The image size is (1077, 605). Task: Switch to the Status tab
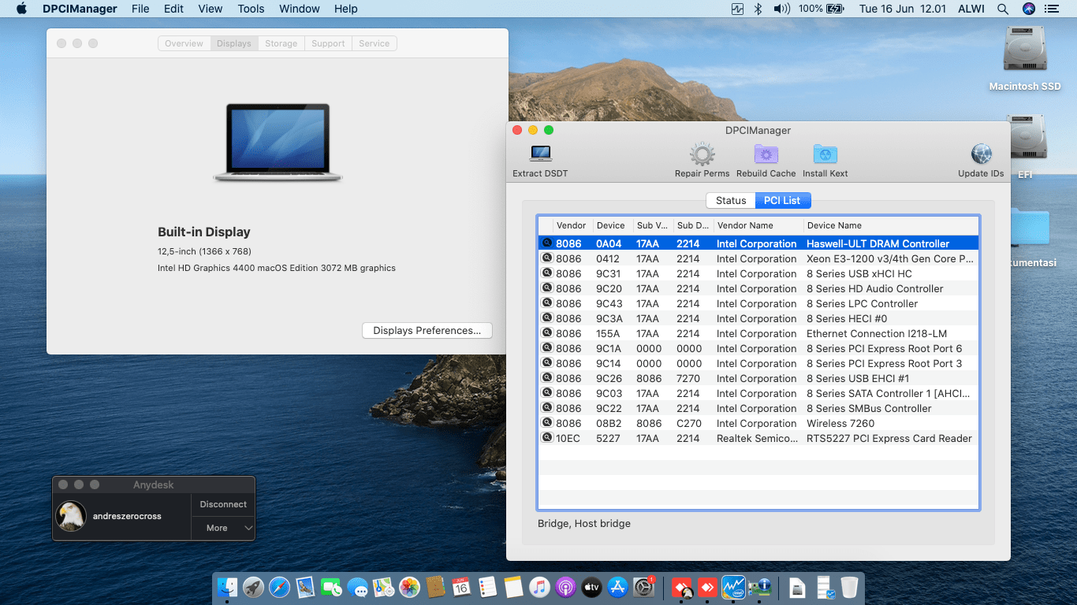[730, 201]
